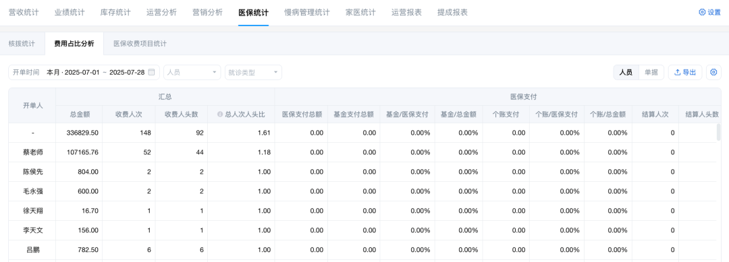729x262 pixels.
Task: Select the 徐天翔 row name
Action: tap(32, 211)
